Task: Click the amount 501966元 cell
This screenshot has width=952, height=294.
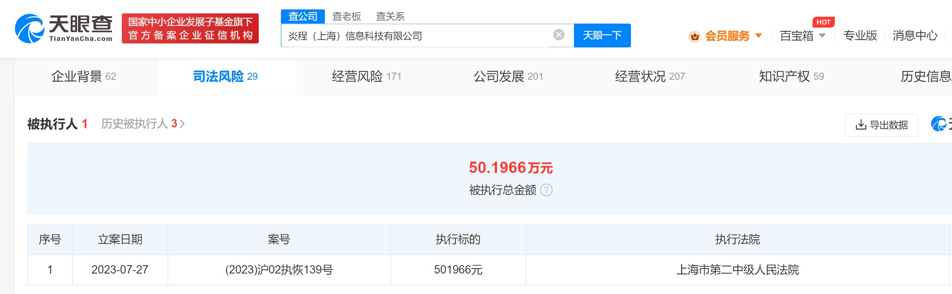Action: [x=458, y=270]
